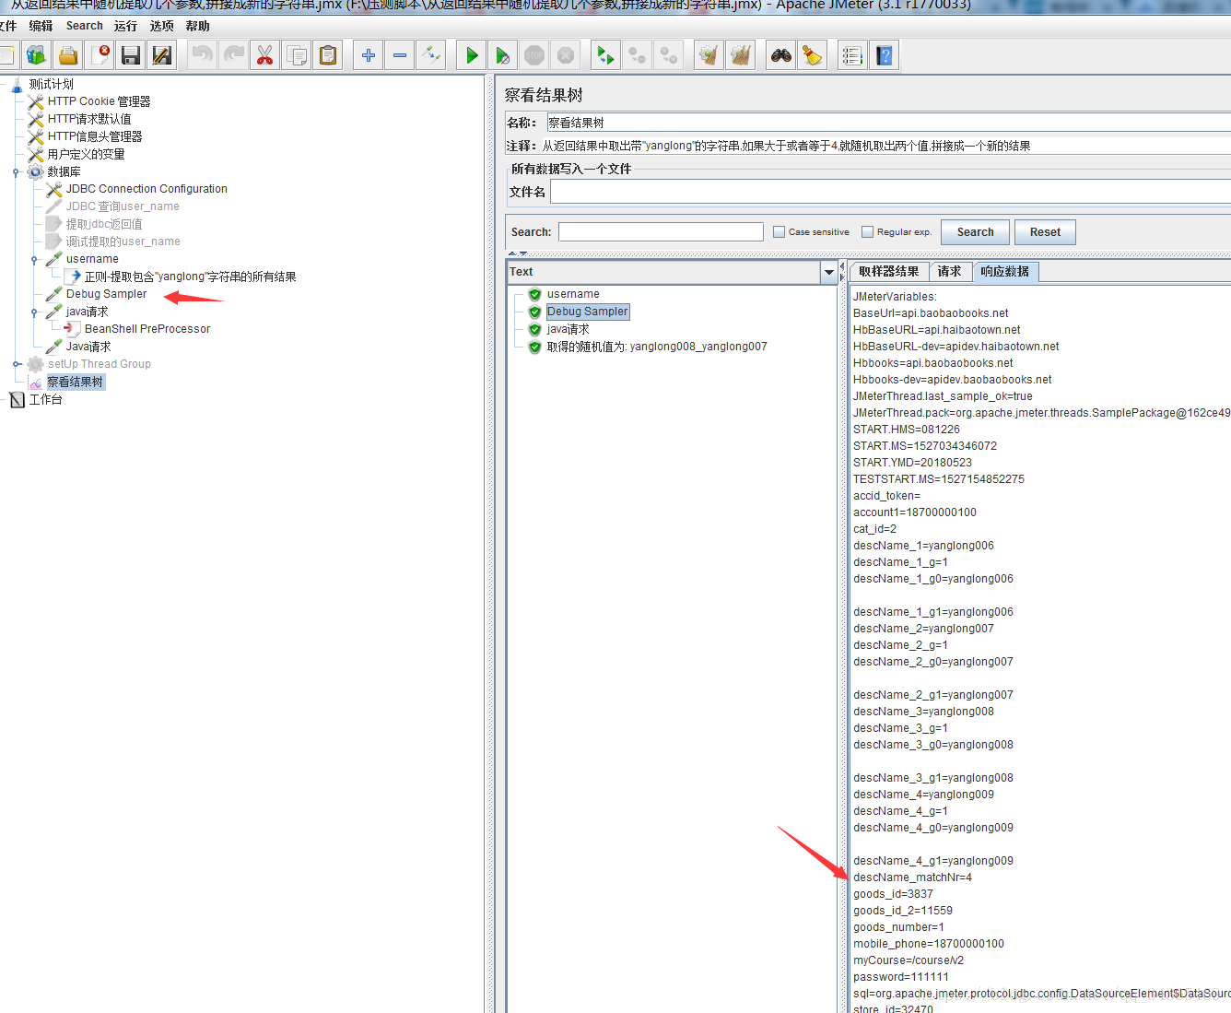This screenshot has height=1013, width=1231.
Task: Select 用户定义的变量 in the tree
Action: tap(86, 154)
